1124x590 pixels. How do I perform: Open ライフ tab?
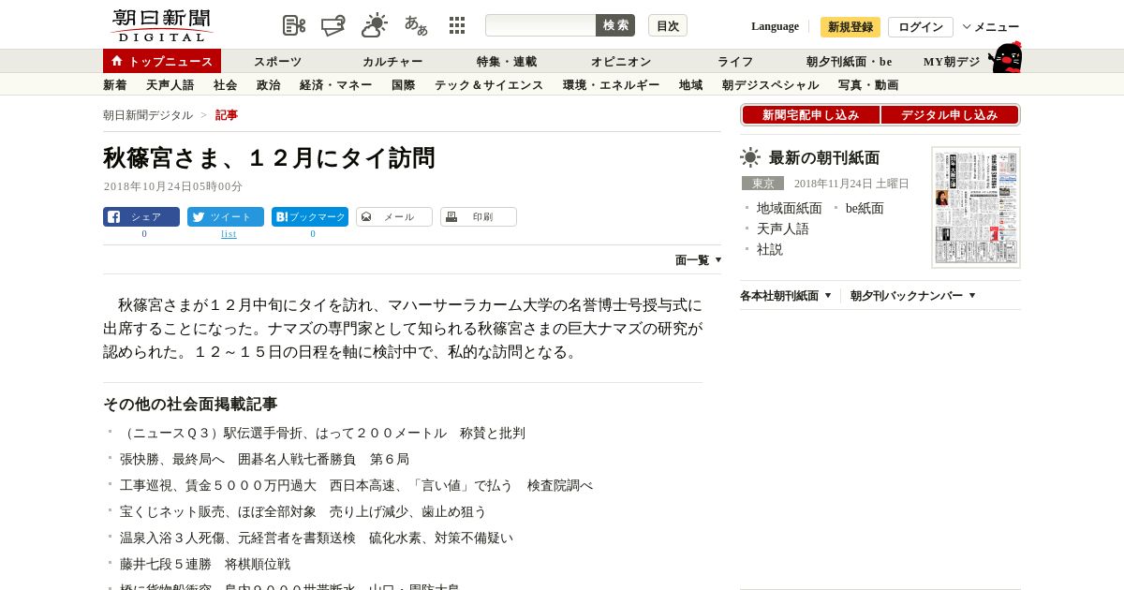pos(735,62)
